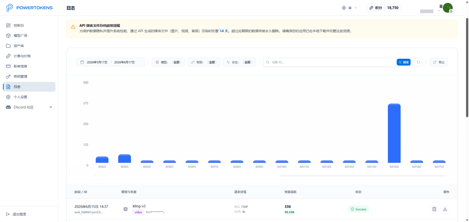Image resolution: width=469 pixels, height=222 pixels.
Task: Click the 状态 column header
Action: (358, 192)
